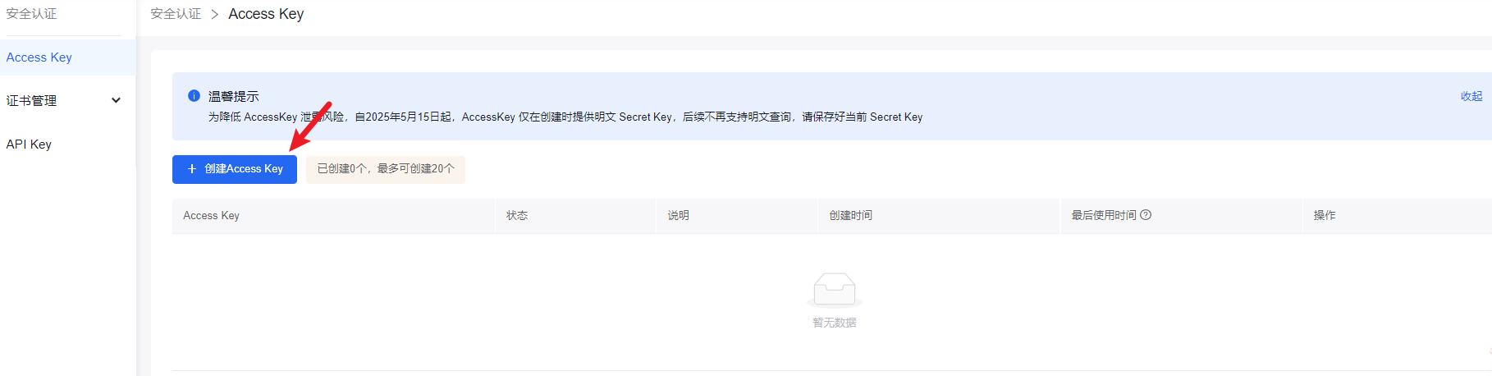Click 安全认证 breadcrumb link
The height and width of the screenshot is (376, 1492).
coord(176,14)
